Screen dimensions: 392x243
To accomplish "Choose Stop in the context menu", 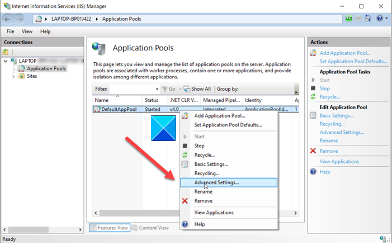I will [229, 146].
